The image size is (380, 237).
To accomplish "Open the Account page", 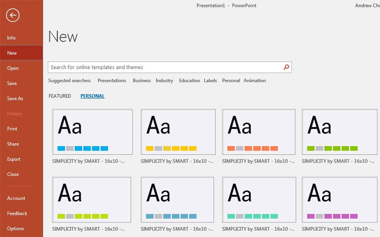I will (16, 198).
